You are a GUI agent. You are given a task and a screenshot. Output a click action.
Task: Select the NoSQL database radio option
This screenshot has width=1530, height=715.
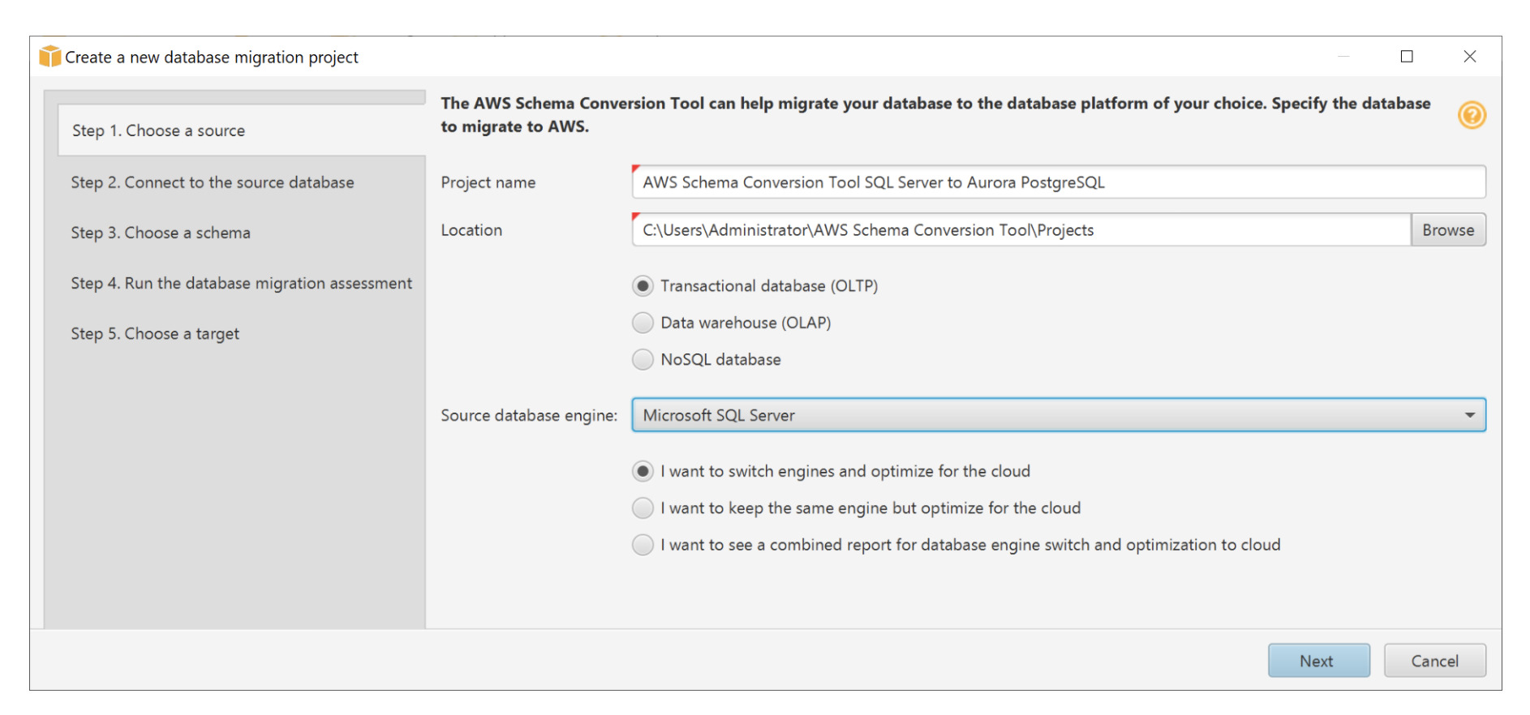point(643,360)
